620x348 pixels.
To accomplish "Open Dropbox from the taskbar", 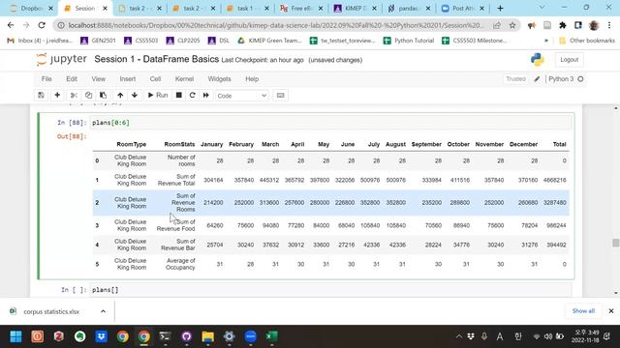I will click(x=101, y=336).
